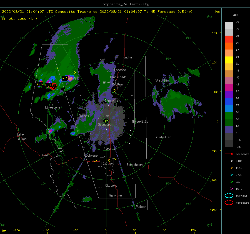This screenshot has height=234, width=250.
Task: Click the yellow diamond marker above Calgary label
Action: click(x=110, y=160)
